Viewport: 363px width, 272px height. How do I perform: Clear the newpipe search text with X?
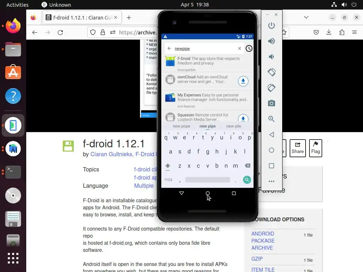[240, 48]
